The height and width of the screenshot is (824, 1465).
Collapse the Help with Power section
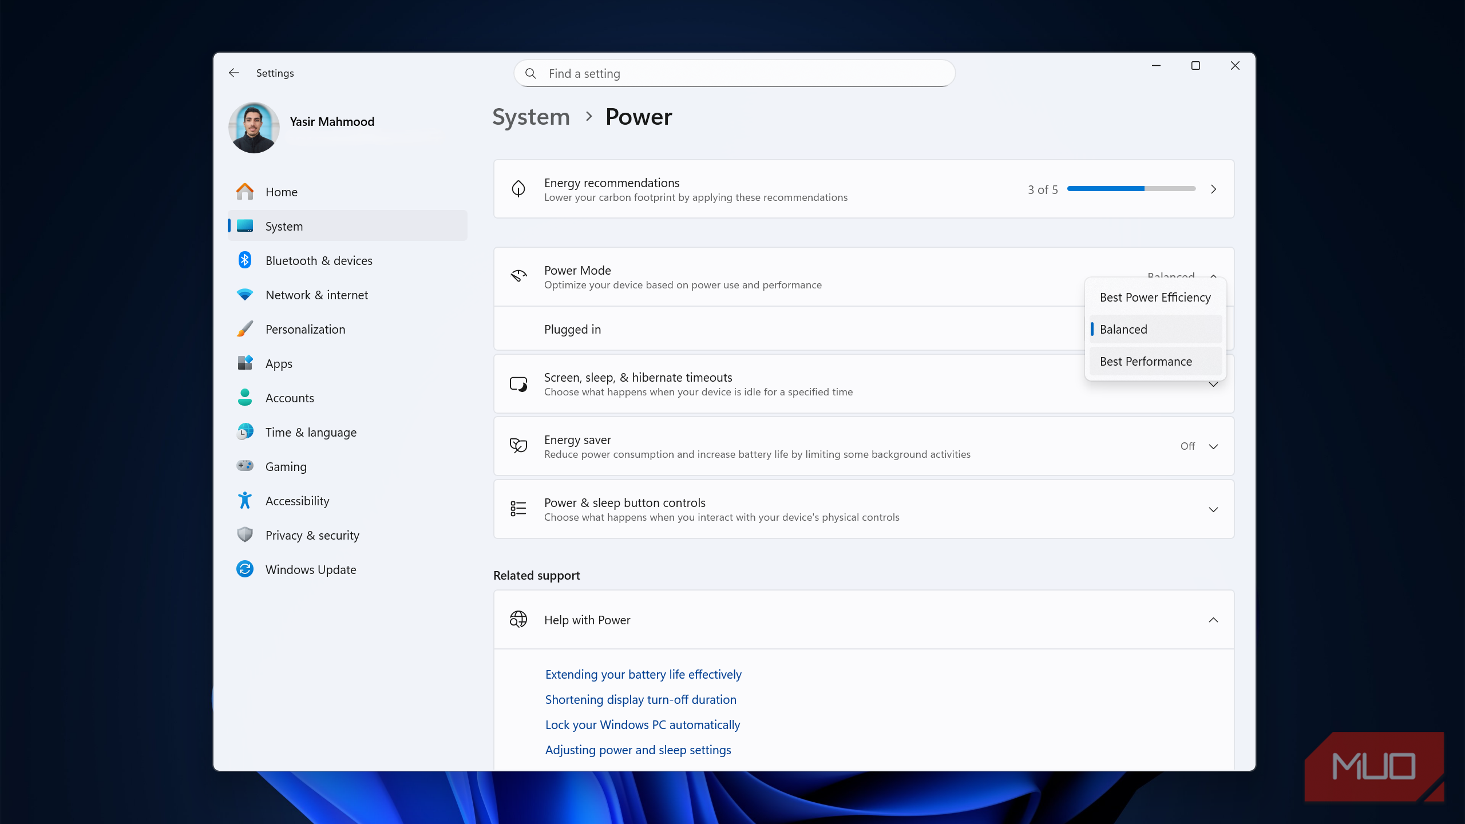[x=1213, y=620]
